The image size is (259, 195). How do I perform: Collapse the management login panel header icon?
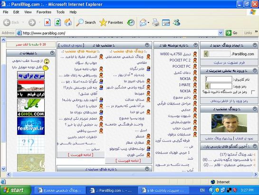click(x=255, y=71)
